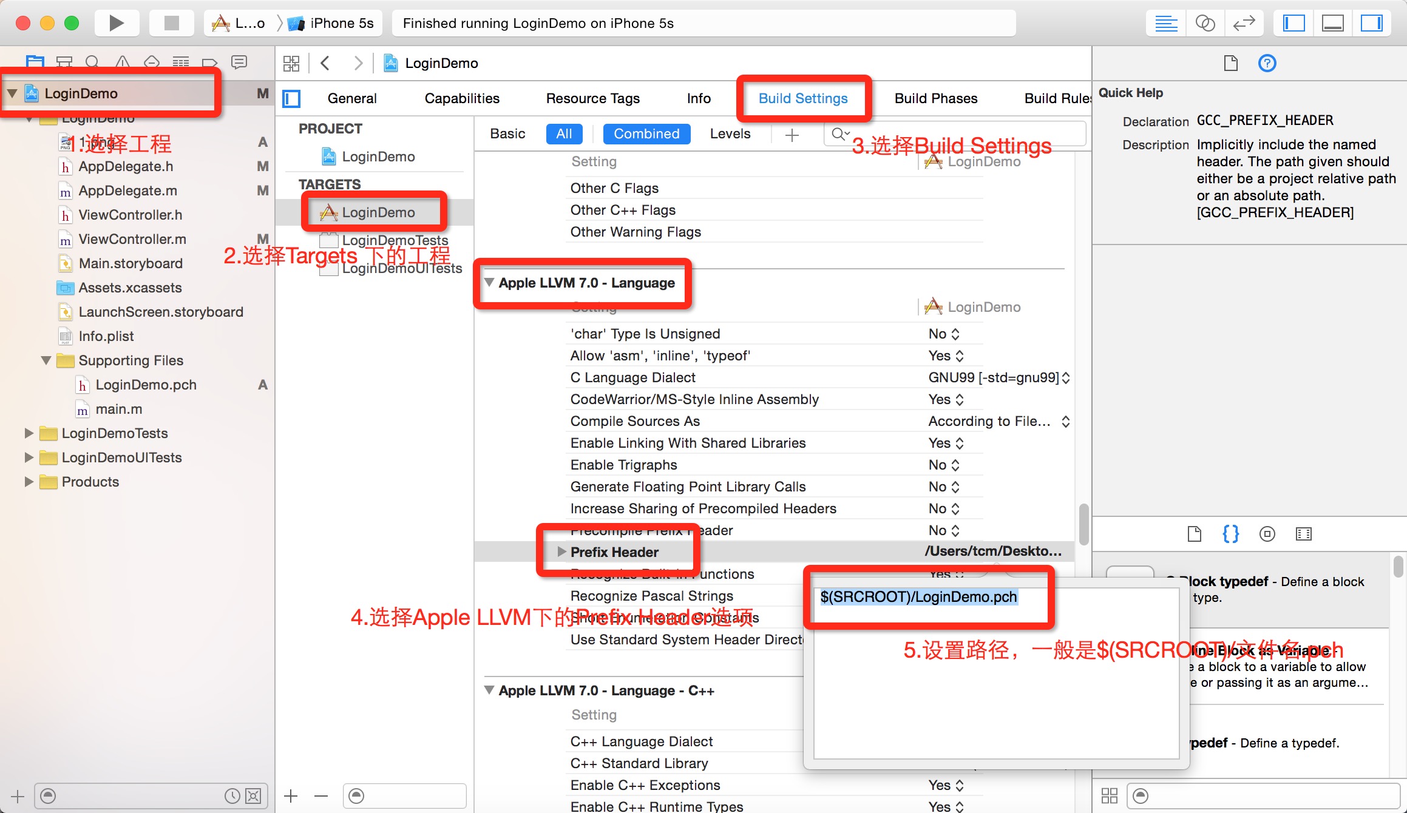This screenshot has width=1407, height=813.
Task: Open the Project navigator
Action: coord(35,62)
